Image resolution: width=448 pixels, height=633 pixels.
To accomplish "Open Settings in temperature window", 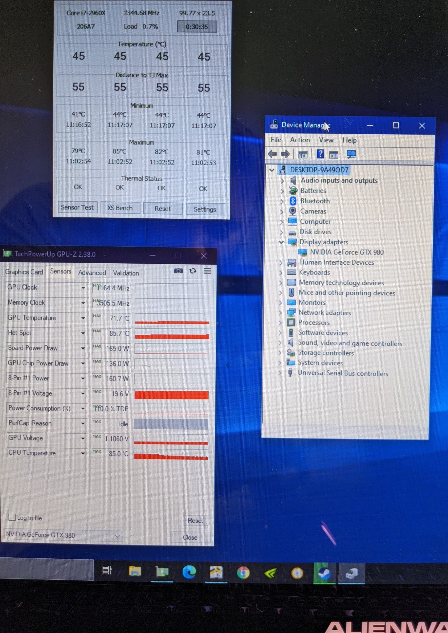I will (205, 209).
